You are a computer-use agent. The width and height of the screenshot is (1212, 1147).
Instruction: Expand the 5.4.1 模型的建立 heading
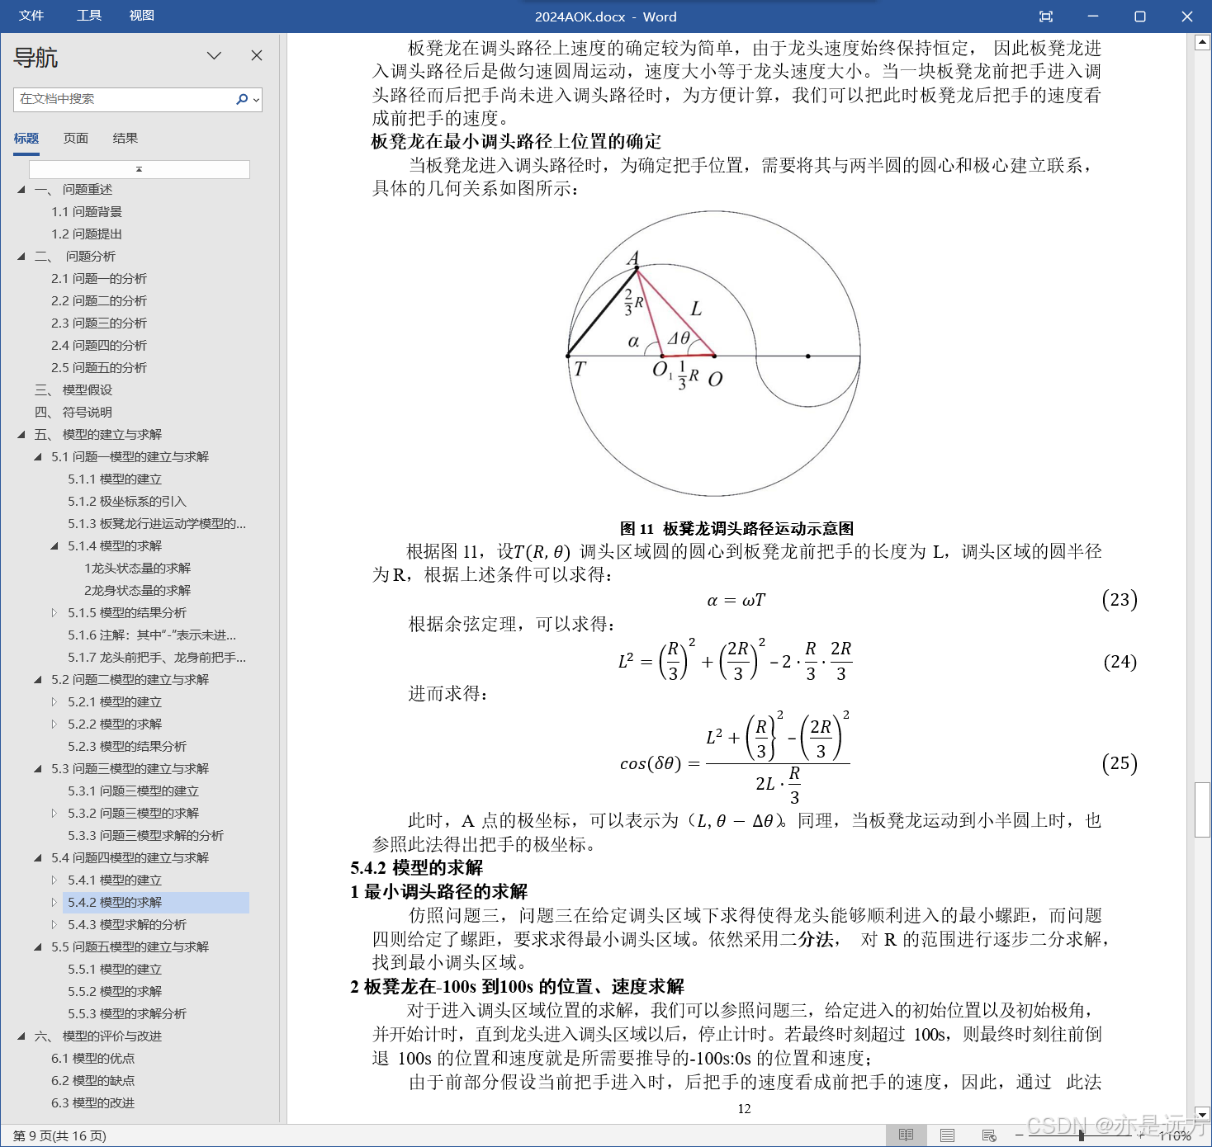coord(54,880)
